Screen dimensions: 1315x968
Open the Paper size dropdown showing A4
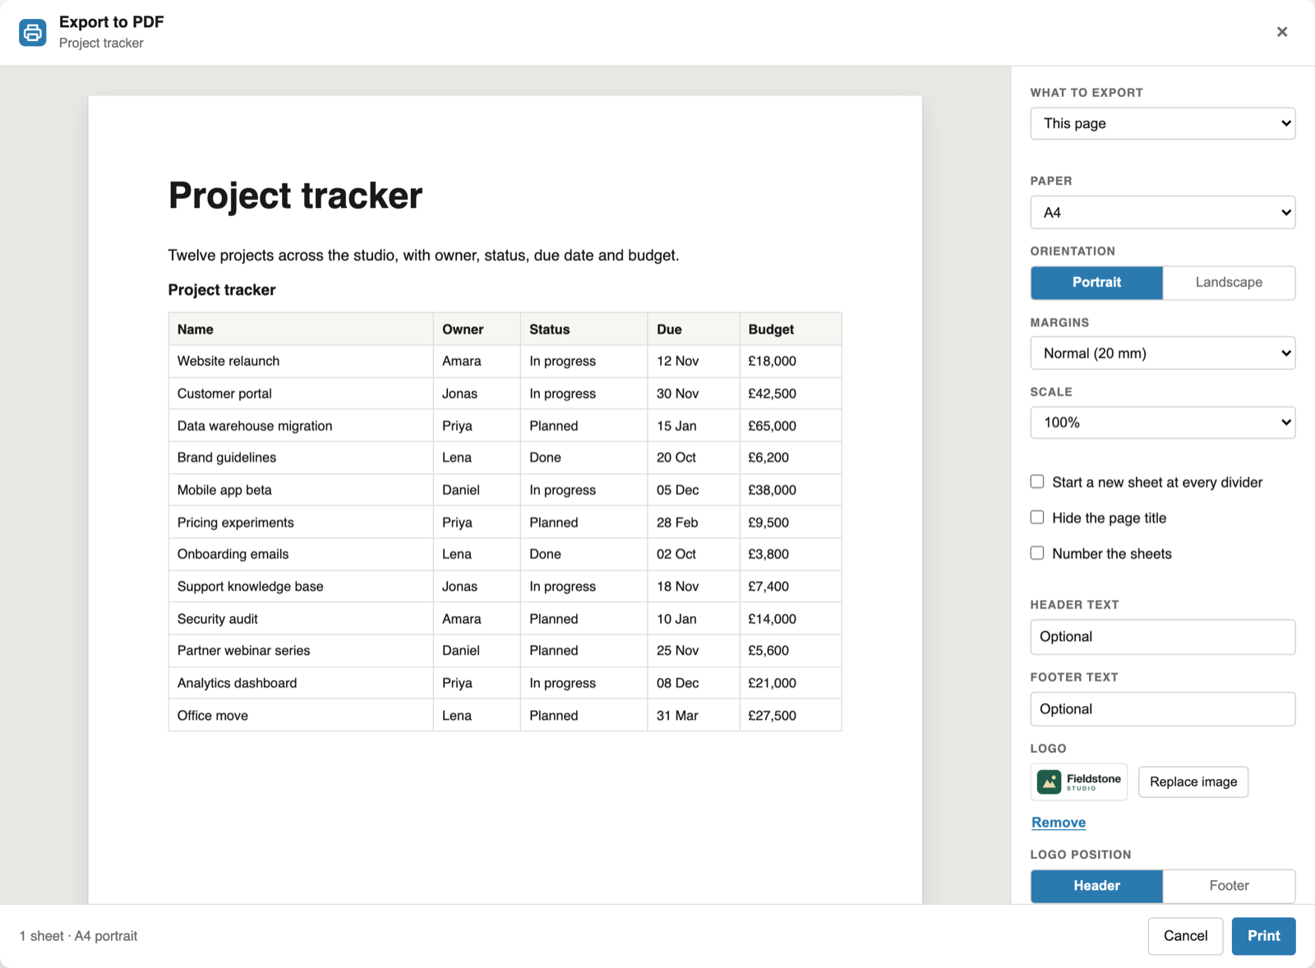tap(1163, 213)
